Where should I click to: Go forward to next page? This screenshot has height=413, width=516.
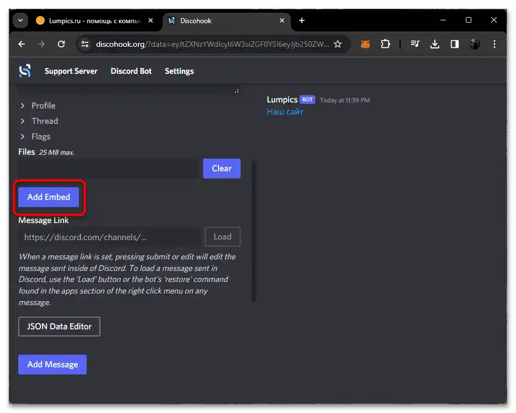click(x=41, y=44)
